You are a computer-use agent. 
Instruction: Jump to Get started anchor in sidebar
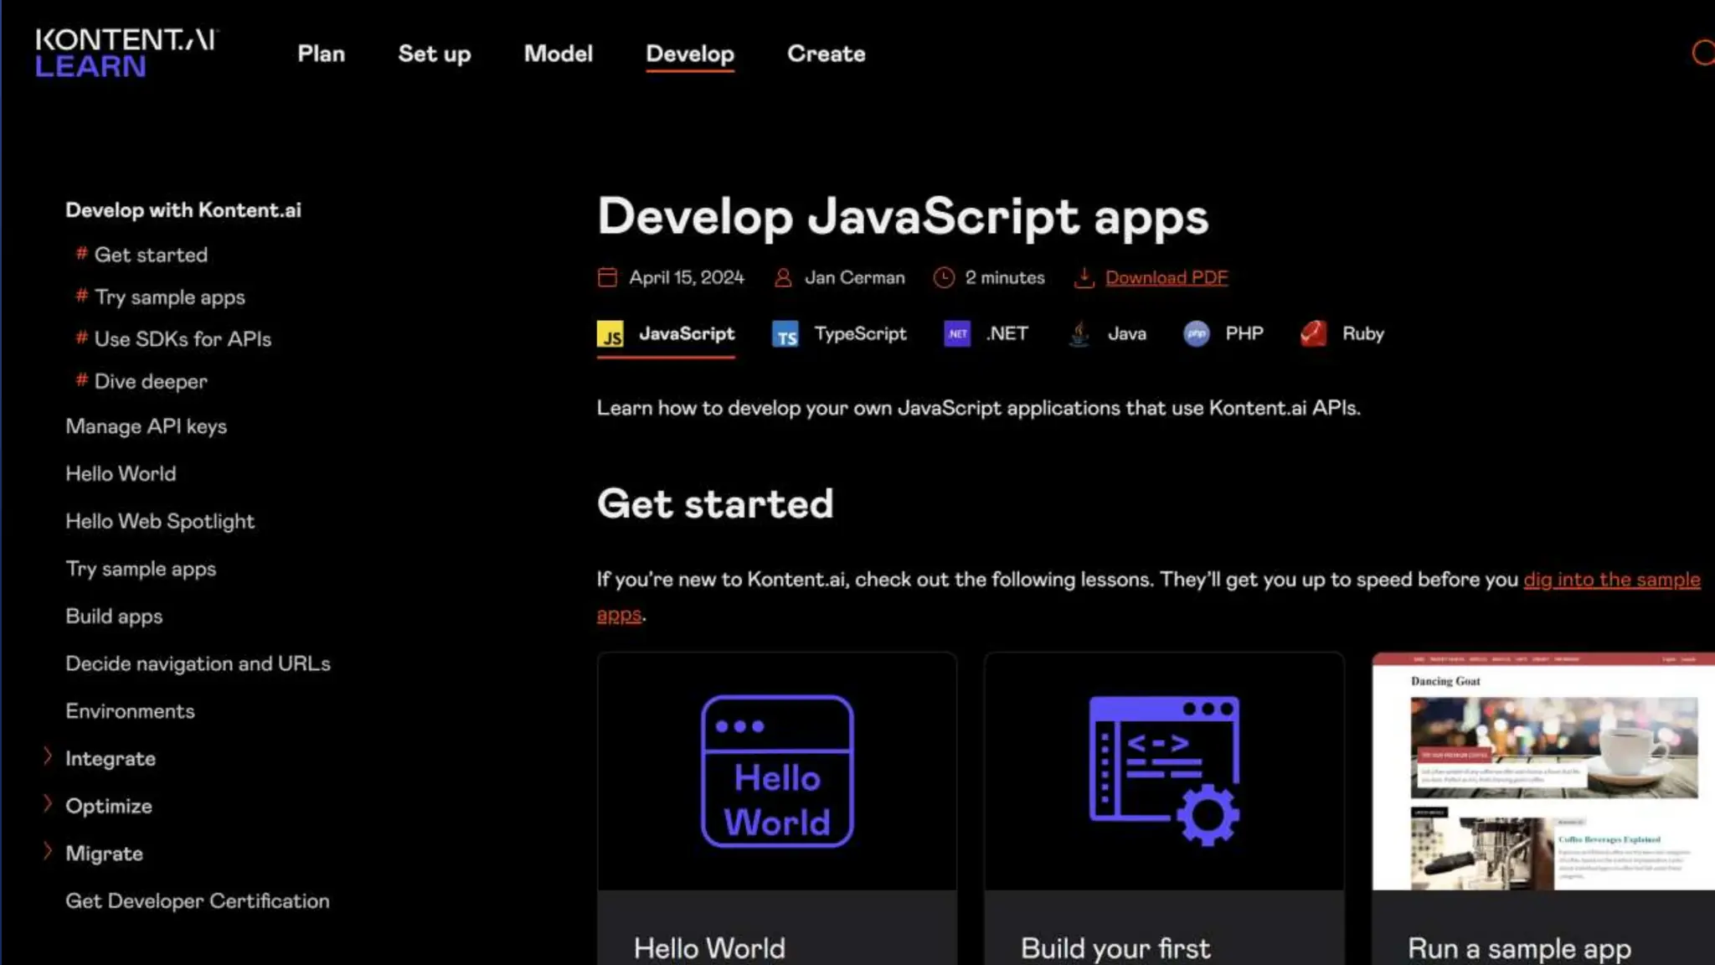[151, 255]
